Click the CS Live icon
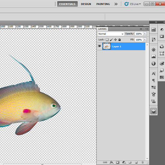 click(x=126, y=4)
